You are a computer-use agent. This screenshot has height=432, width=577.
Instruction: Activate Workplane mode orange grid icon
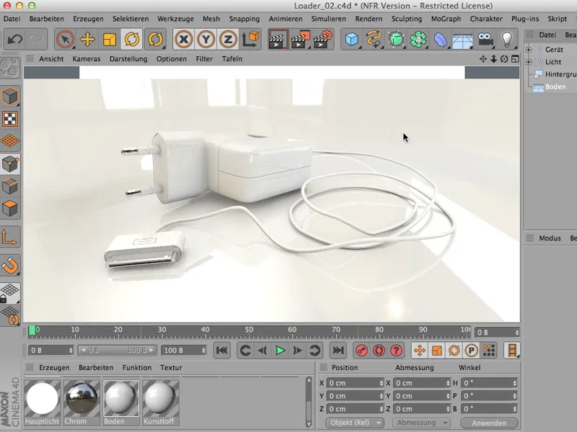(10, 141)
